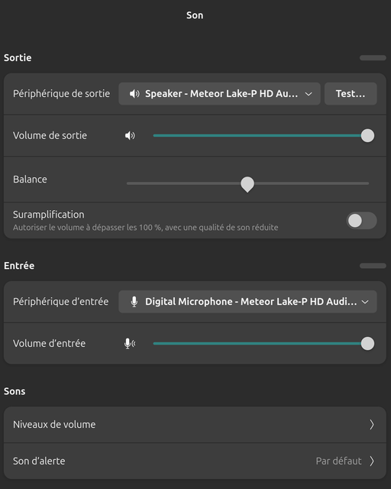The width and height of the screenshot is (391, 489).
Task: Mute output via the speaker icon
Action: coord(130,136)
